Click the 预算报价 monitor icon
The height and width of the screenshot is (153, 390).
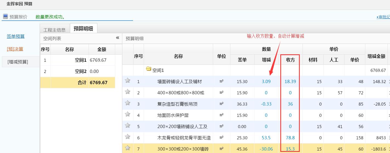[5, 16]
